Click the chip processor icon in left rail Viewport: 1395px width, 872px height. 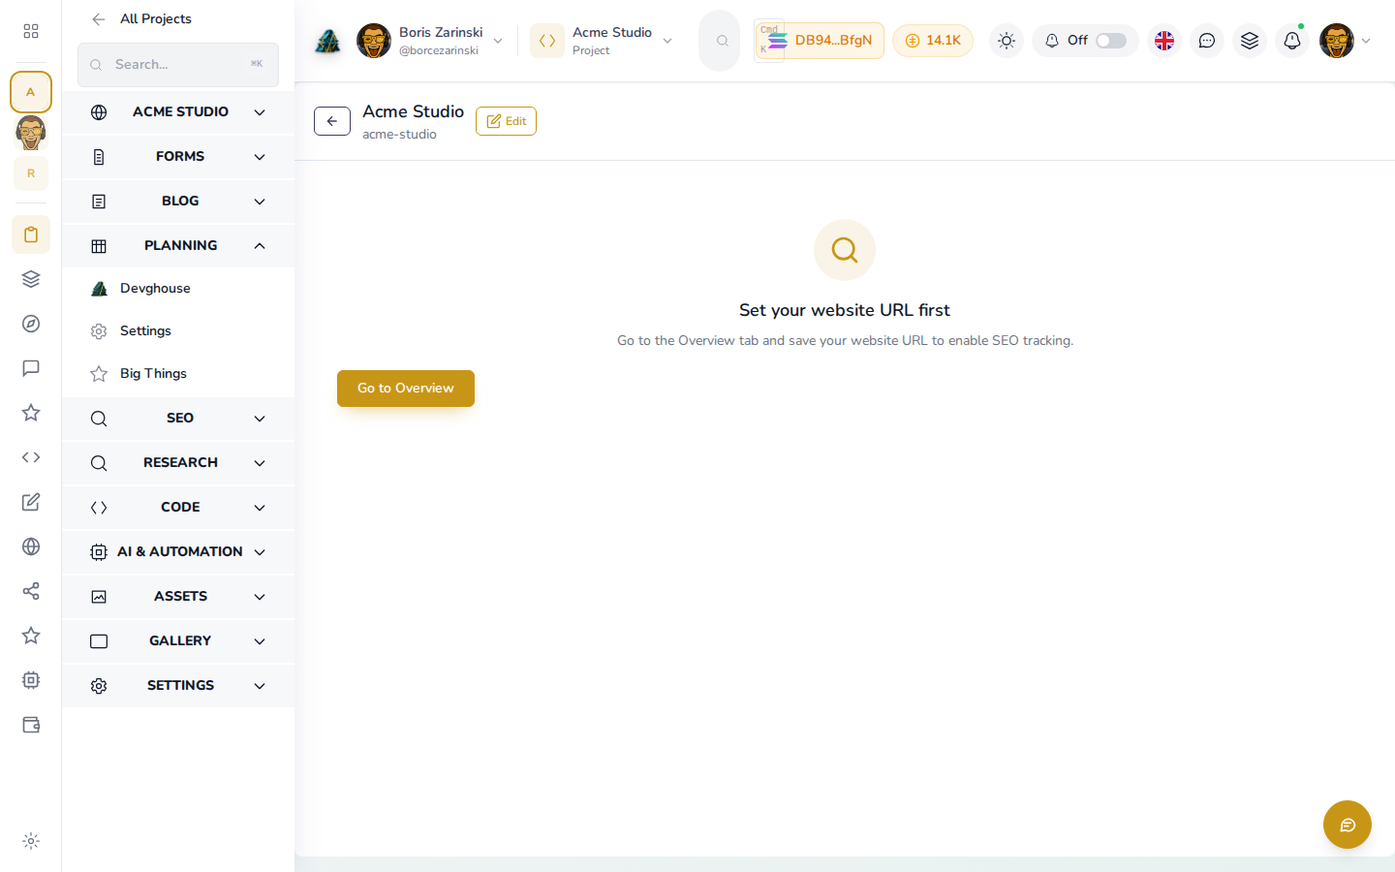click(x=31, y=680)
